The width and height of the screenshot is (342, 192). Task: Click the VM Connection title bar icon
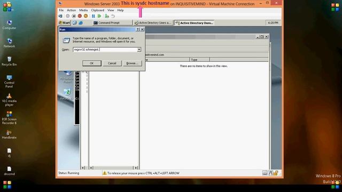pos(60,4)
